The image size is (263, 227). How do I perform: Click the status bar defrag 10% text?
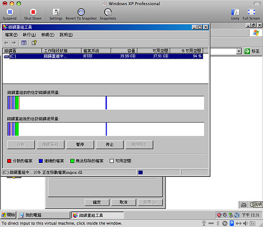43,173
